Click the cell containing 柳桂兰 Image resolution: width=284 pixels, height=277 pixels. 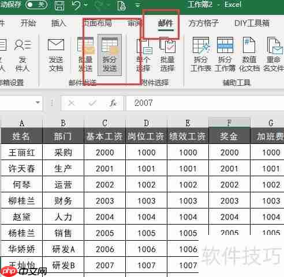pyautogui.click(x=21, y=200)
